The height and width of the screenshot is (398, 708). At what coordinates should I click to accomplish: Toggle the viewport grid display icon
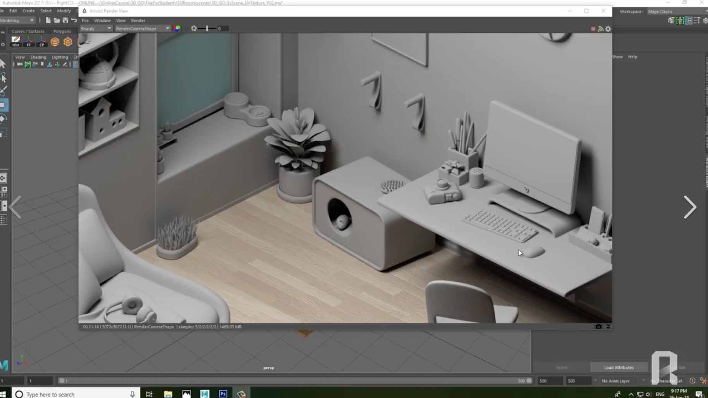tap(76, 64)
